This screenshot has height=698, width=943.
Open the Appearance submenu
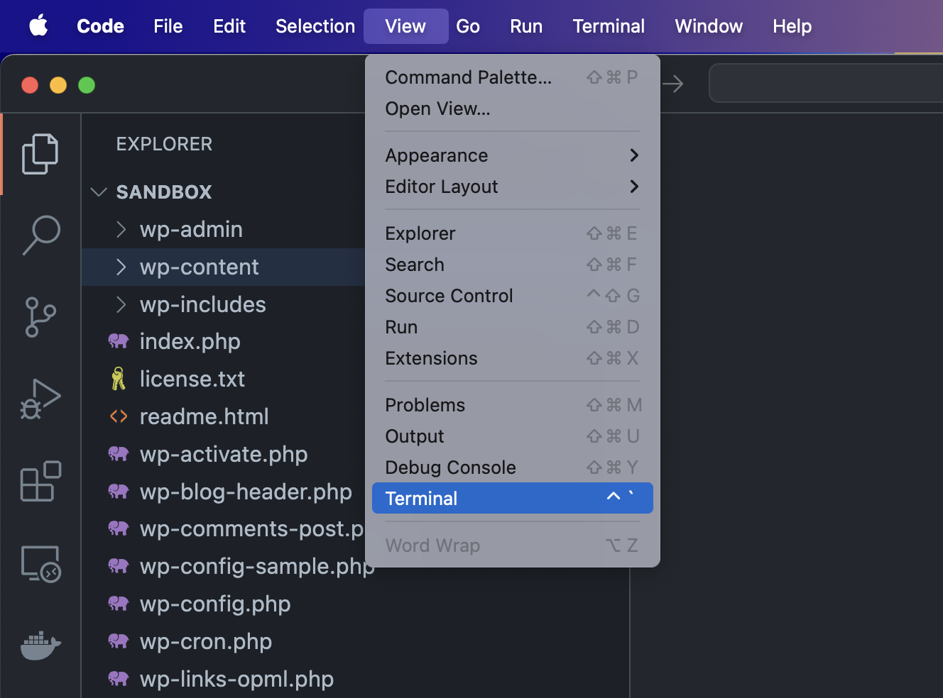(512, 155)
